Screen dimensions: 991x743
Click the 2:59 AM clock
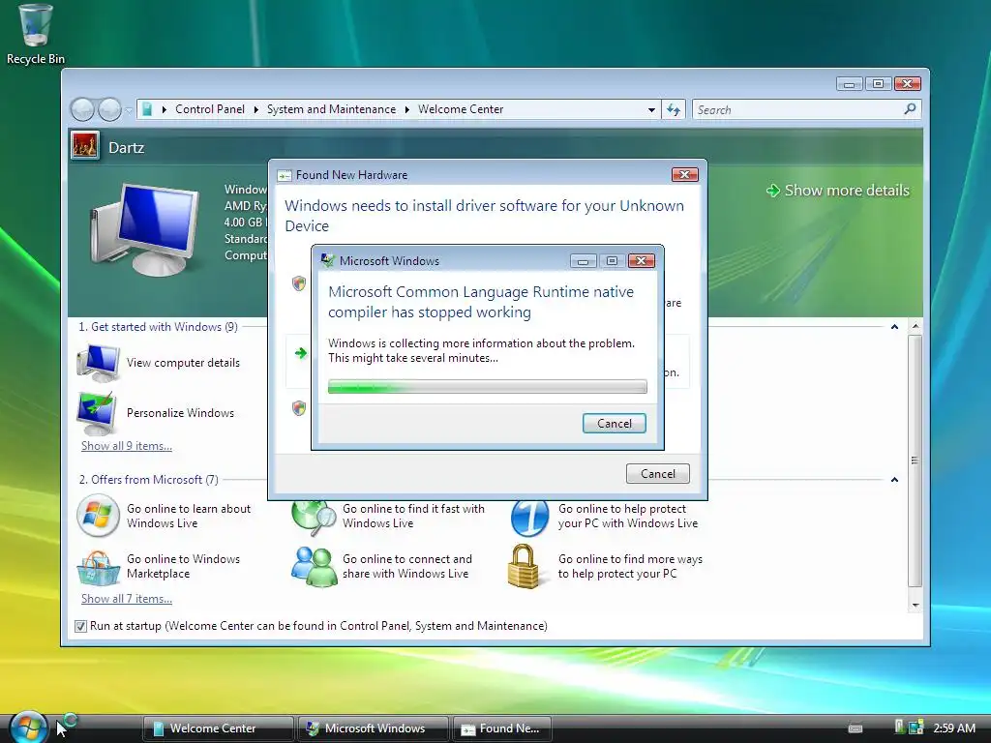(x=953, y=728)
